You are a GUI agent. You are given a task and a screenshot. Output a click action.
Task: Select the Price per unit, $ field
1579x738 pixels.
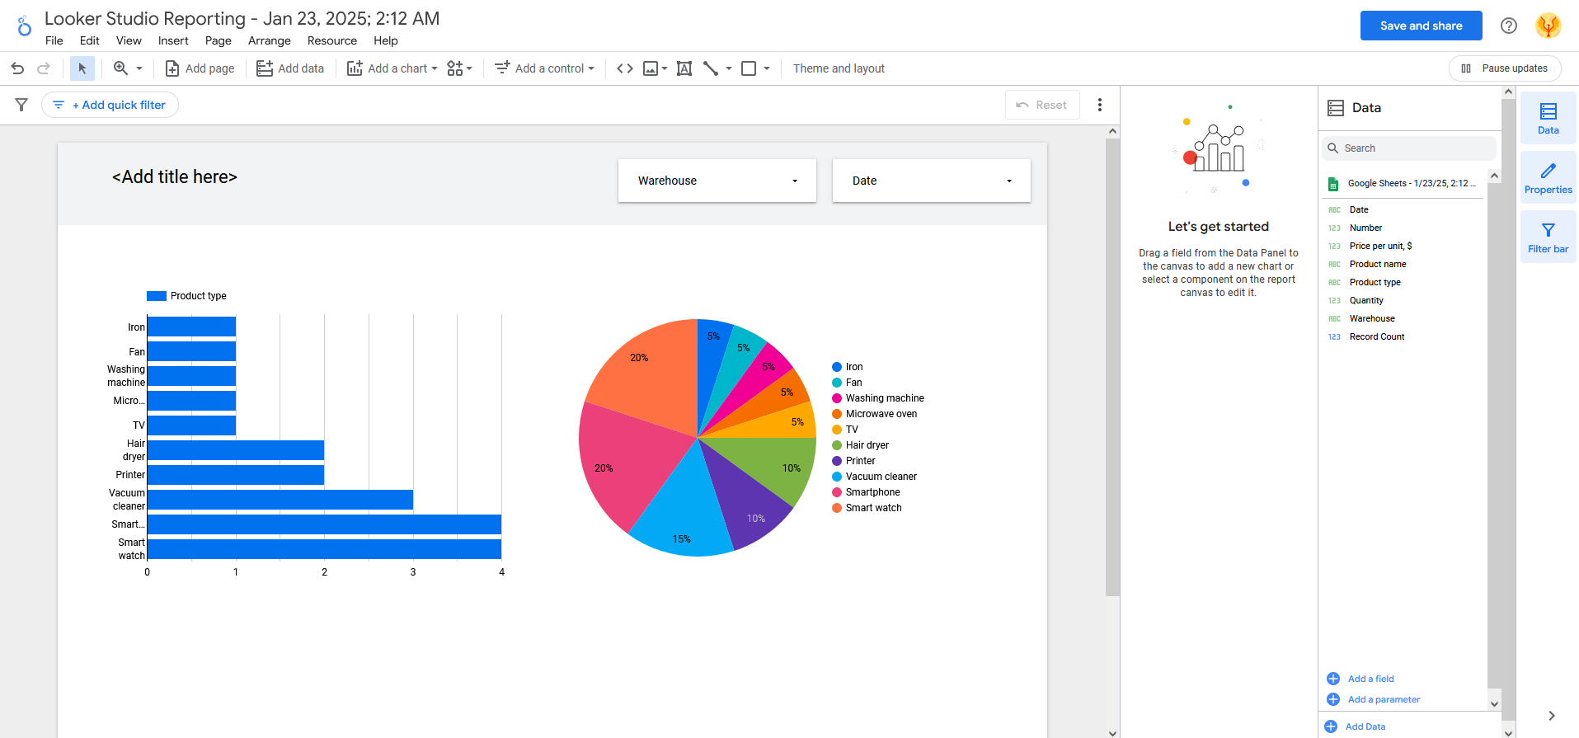coord(1380,246)
